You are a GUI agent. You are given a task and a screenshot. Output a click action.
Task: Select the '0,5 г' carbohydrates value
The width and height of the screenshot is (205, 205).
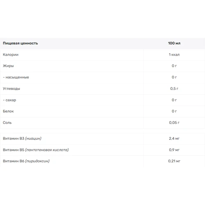(x=174, y=89)
